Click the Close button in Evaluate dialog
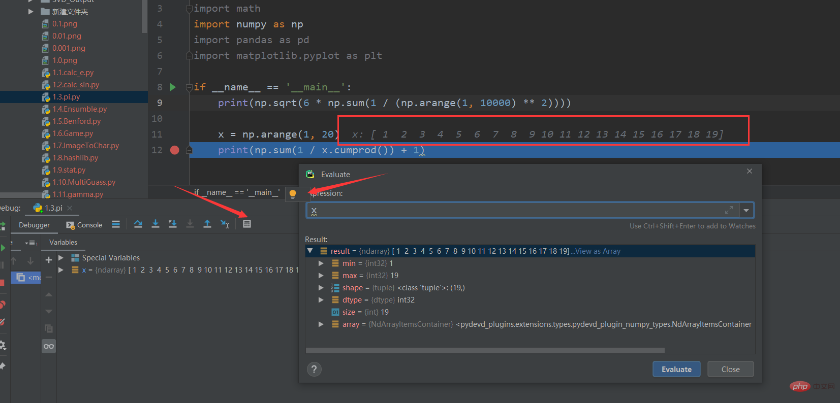The image size is (840, 403). click(x=730, y=369)
